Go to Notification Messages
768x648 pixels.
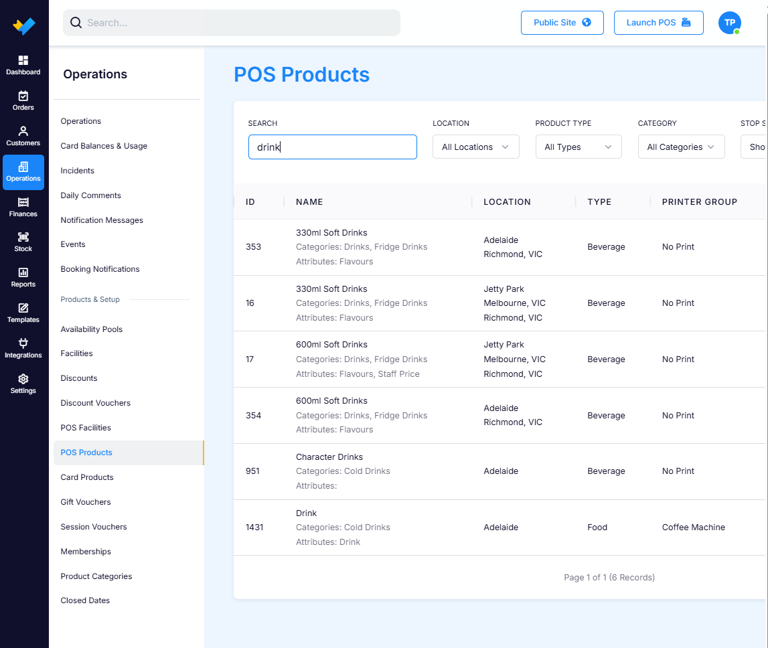click(x=102, y=220)
